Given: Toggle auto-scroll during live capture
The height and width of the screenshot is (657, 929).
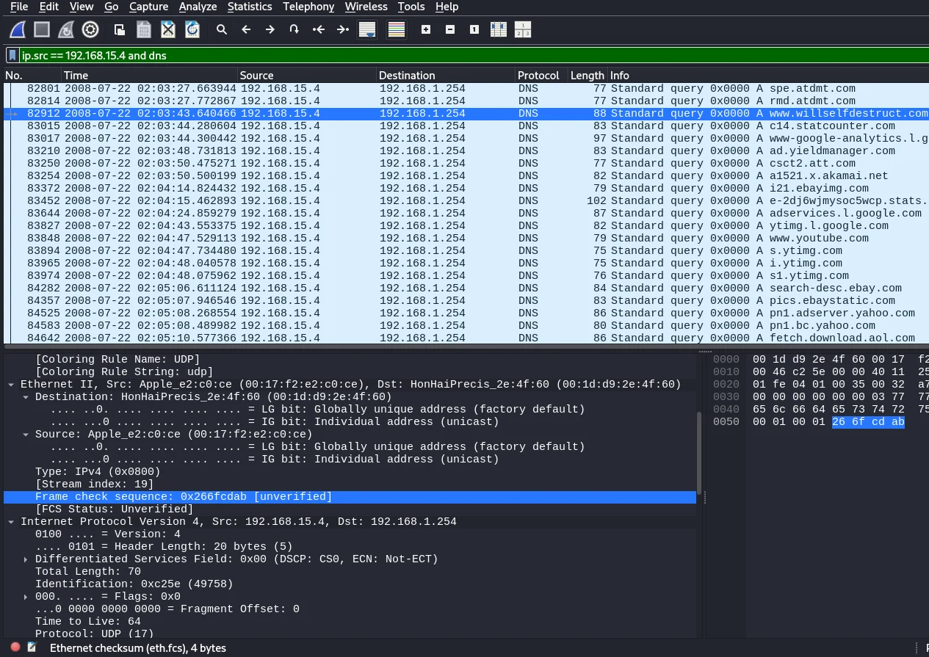Looking at the screenshot, I should click(367, 29).
